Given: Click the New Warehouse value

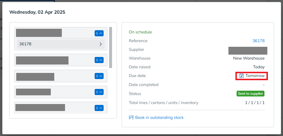Looking at the screenshot, I should coord(249,58).
